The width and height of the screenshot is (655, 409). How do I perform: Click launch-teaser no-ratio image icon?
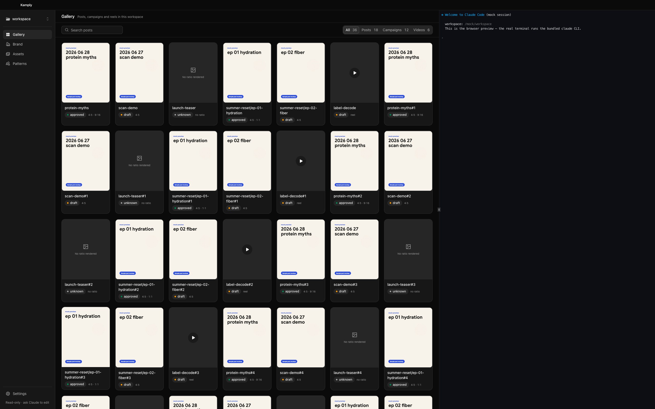(193, 70)
